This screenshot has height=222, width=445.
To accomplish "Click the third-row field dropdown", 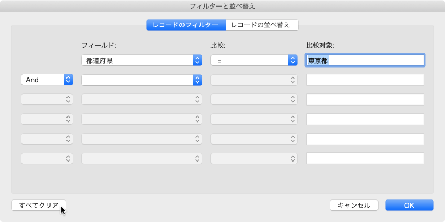I will click(142, 99).
